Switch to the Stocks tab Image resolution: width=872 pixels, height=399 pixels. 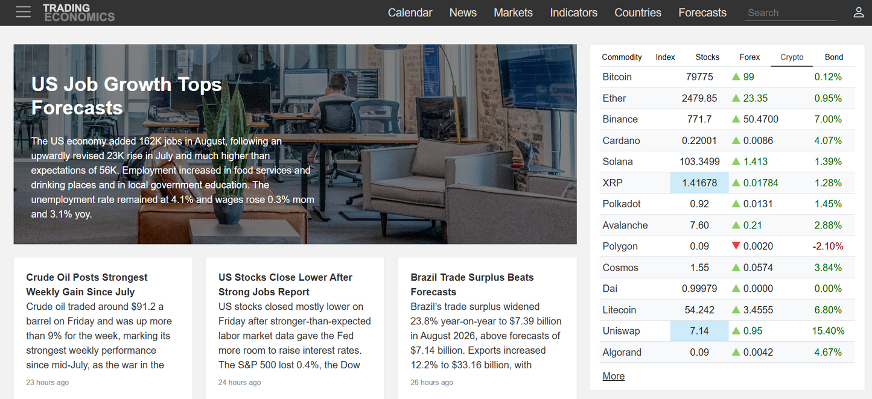tap(707, 57)
